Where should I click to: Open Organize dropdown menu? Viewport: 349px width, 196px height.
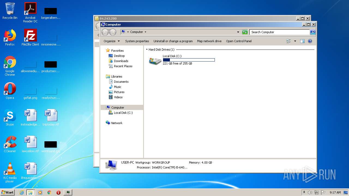[112, 41]
